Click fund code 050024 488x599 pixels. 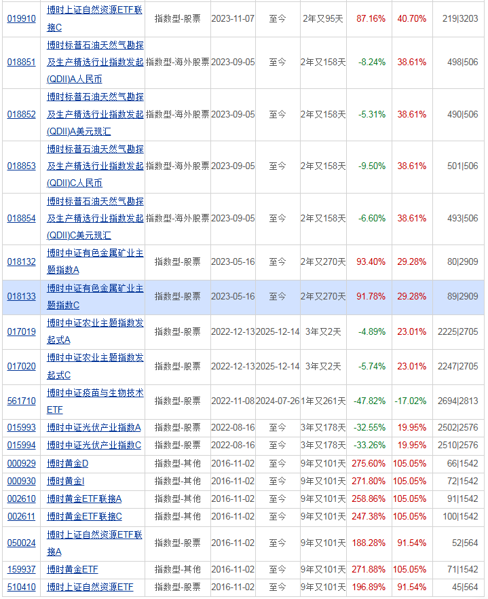pyautogui.click(x=22, y=543)
